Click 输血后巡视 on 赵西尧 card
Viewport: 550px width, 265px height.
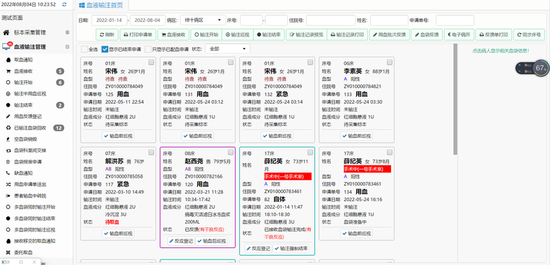(211, 241)
